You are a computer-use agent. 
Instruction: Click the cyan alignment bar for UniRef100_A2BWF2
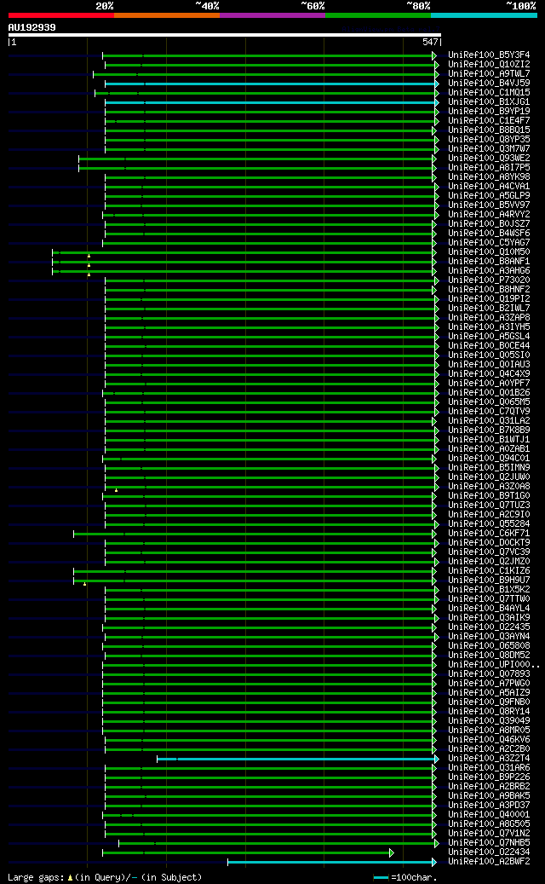(x=331, y=862)
